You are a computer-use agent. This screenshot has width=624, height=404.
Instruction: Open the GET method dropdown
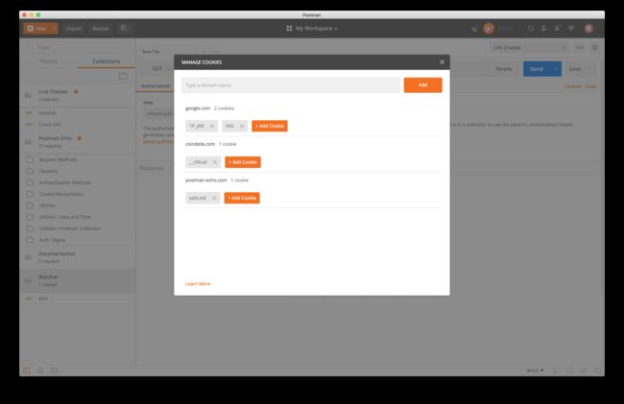pyautogui.click(x=160, y=69)
